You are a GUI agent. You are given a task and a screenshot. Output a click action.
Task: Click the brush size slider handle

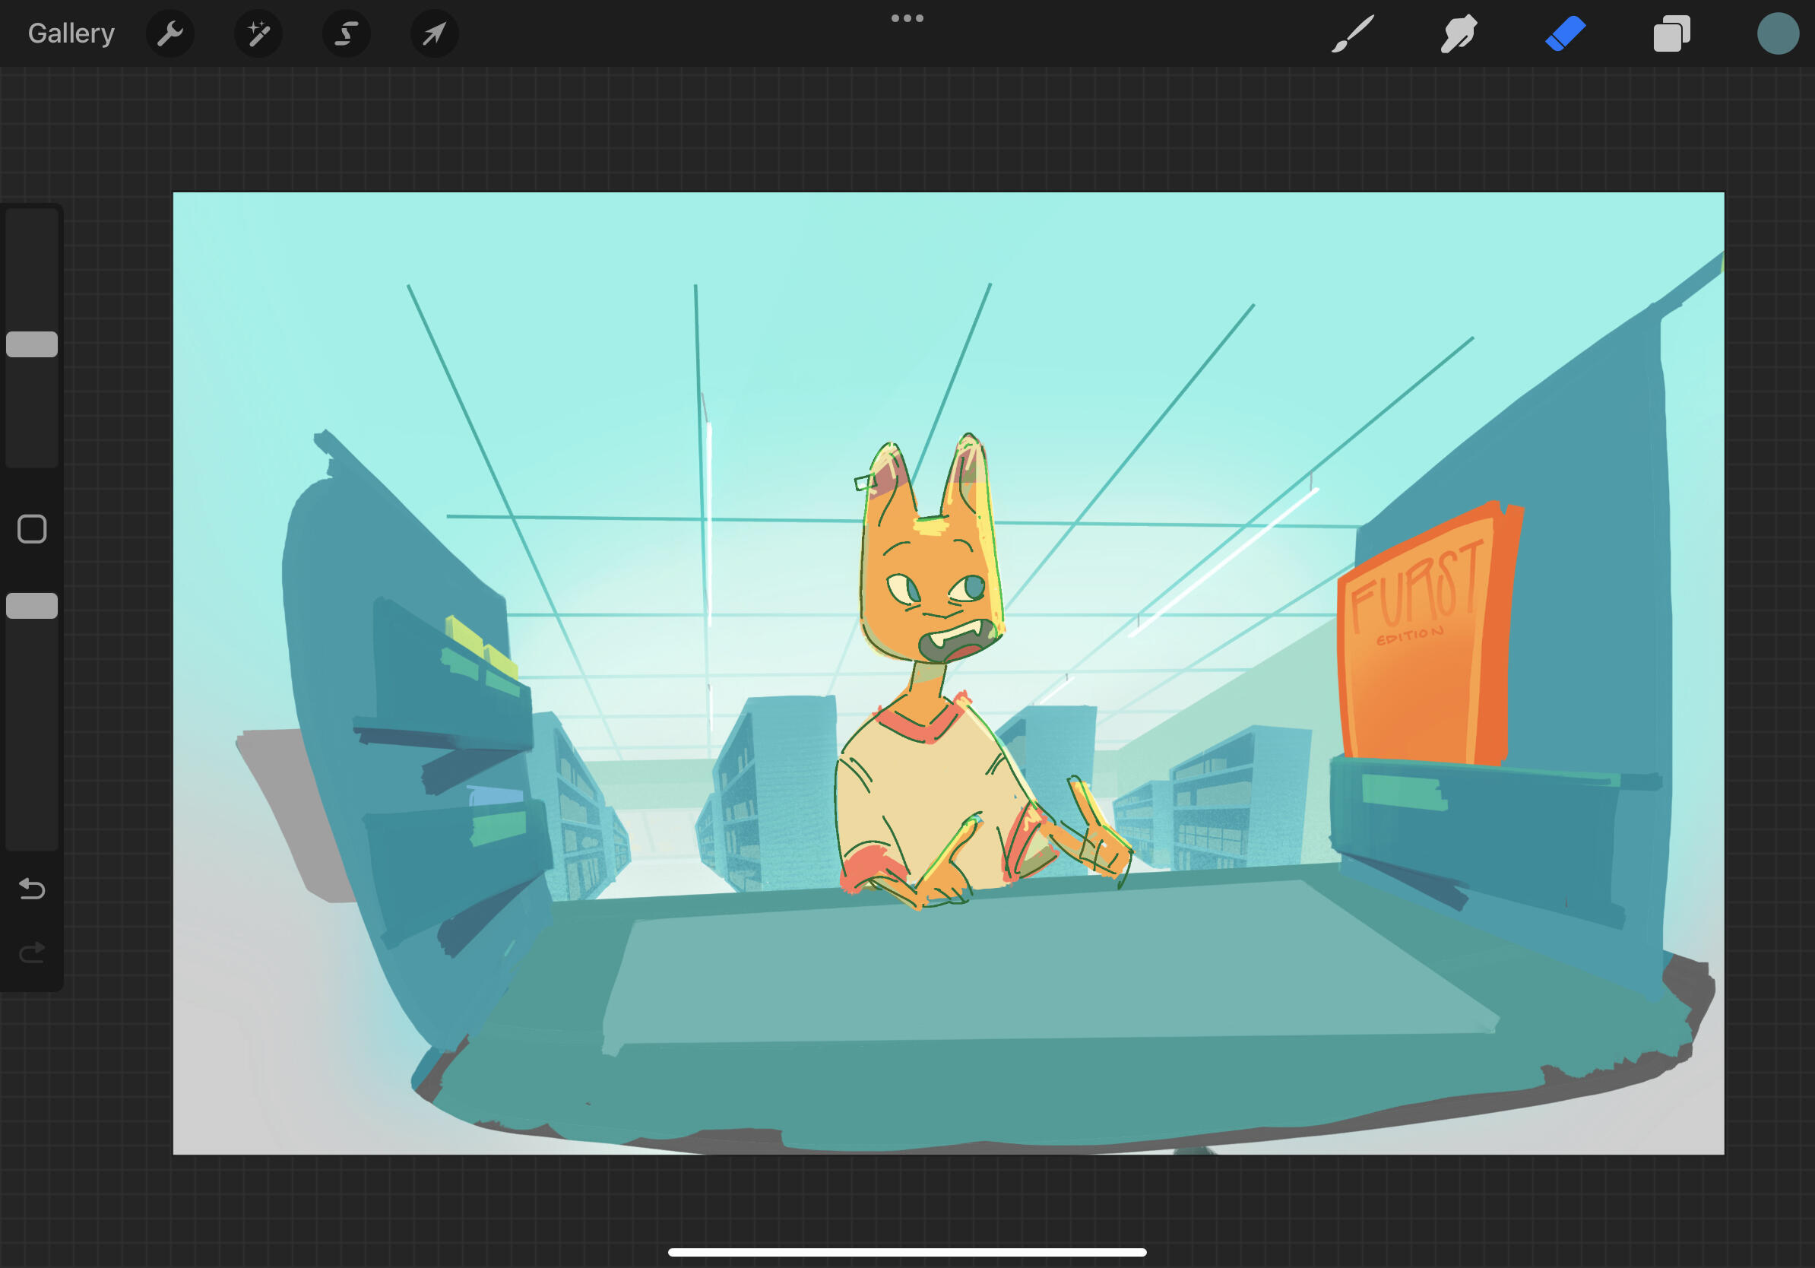click(x=32, y=344)
